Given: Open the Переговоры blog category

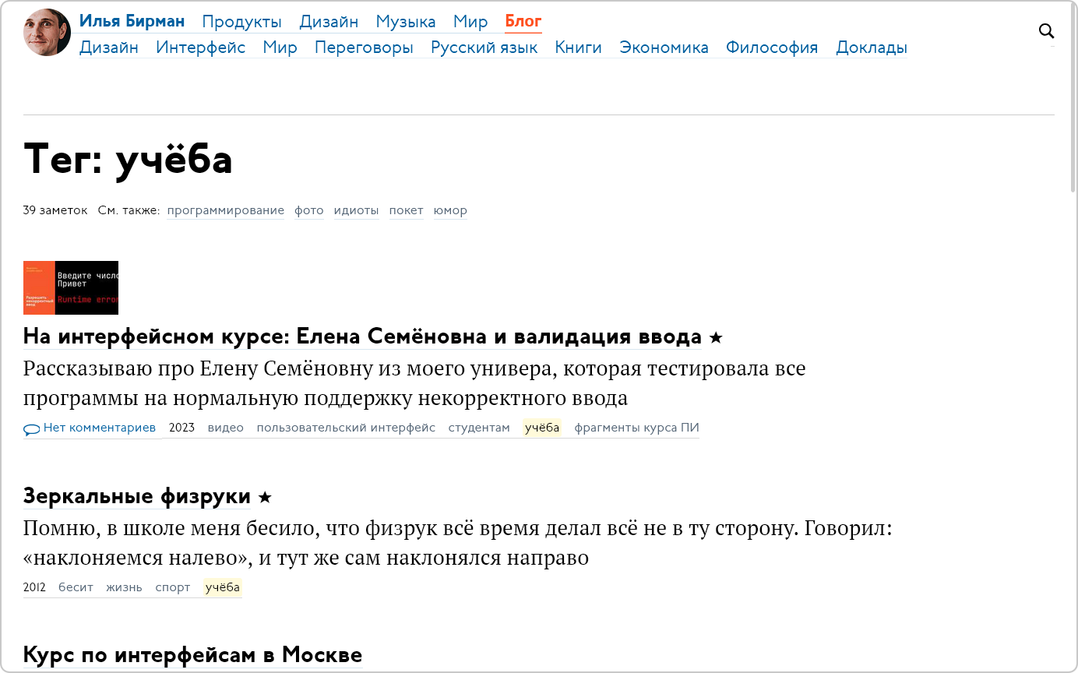Looking at the screenshot, I should [364, 48].
